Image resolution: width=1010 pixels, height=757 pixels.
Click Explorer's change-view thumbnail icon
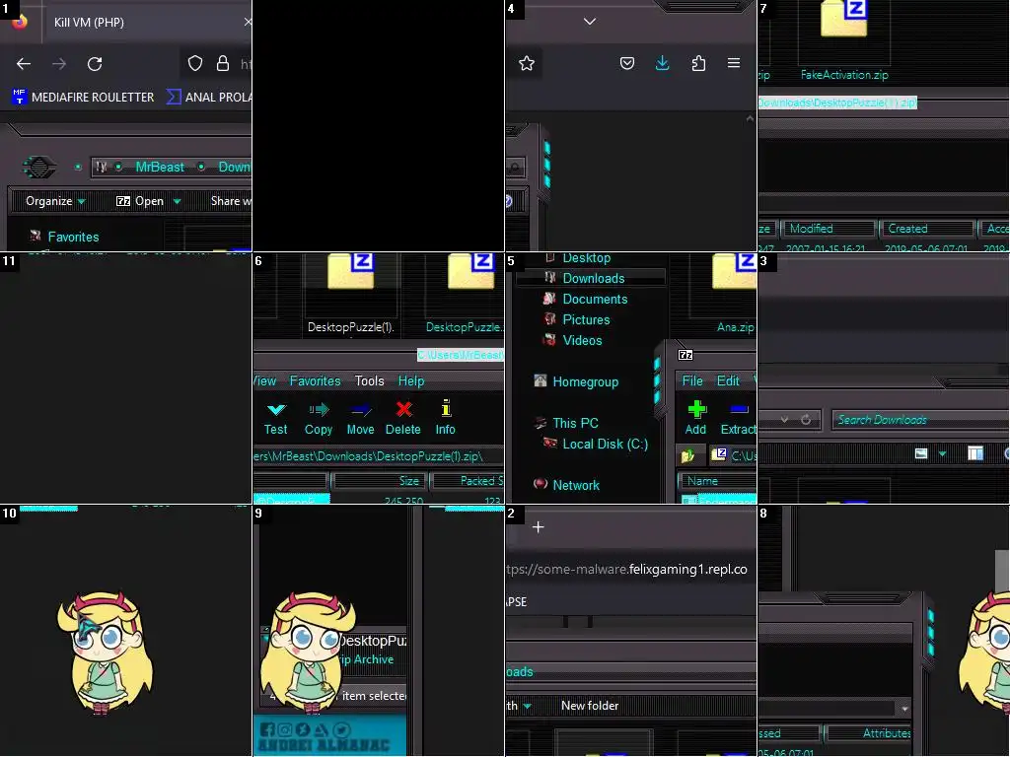pos(921,453)
